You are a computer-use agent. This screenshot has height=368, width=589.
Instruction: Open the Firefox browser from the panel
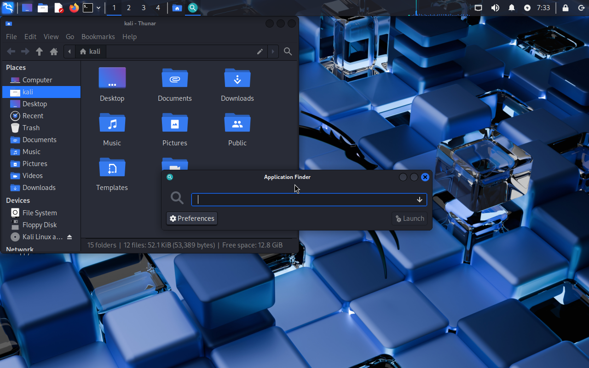pyautogui.click(x=74, y=8)
